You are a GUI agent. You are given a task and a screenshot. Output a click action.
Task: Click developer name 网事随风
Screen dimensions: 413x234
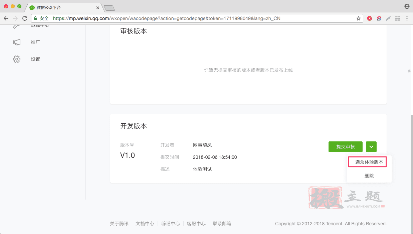coord(202,145)
